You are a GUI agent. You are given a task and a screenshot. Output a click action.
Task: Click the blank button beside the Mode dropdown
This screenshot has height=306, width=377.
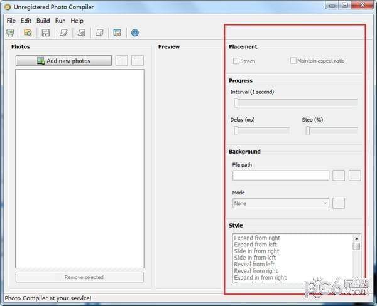pos(339,203)
